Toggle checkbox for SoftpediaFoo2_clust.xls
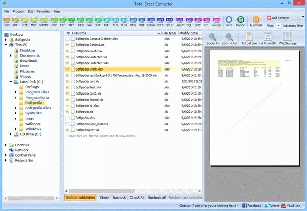This screenshot has height=211, width=307. pos(68,124)
